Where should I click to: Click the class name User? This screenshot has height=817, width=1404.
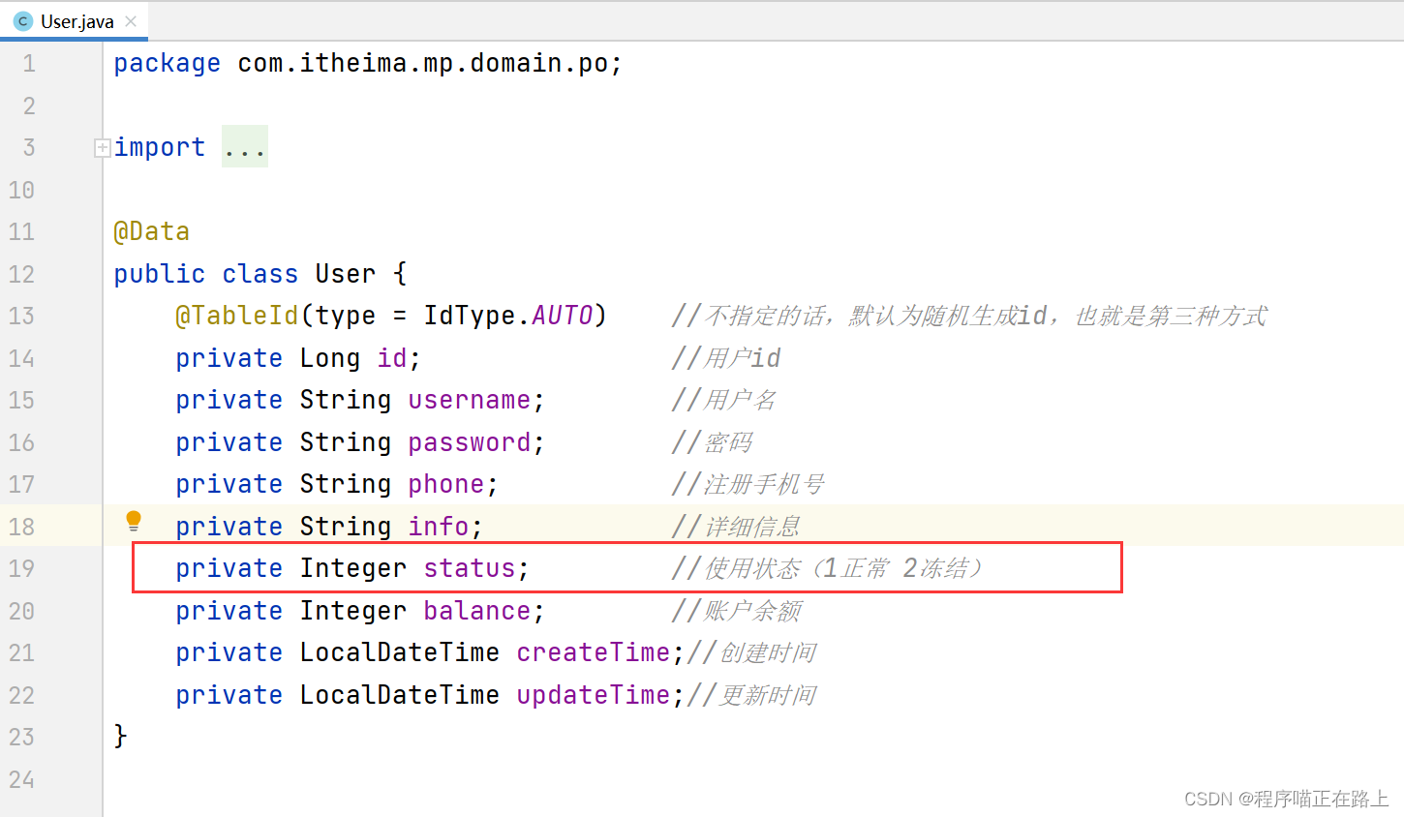(345, 274)
